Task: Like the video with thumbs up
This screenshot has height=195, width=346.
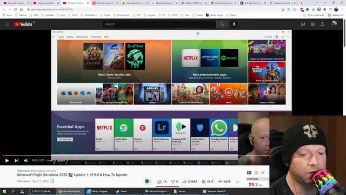Action: point(162,181)
